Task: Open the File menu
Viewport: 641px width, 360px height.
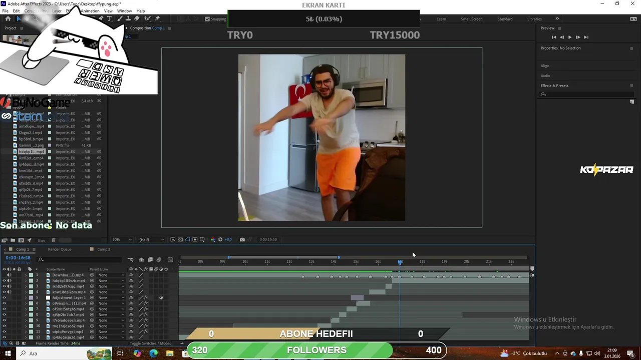Action: click(x=5, y=11)
